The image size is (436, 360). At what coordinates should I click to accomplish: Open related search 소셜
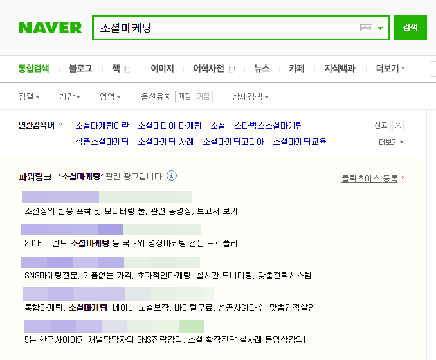point(218,125)
